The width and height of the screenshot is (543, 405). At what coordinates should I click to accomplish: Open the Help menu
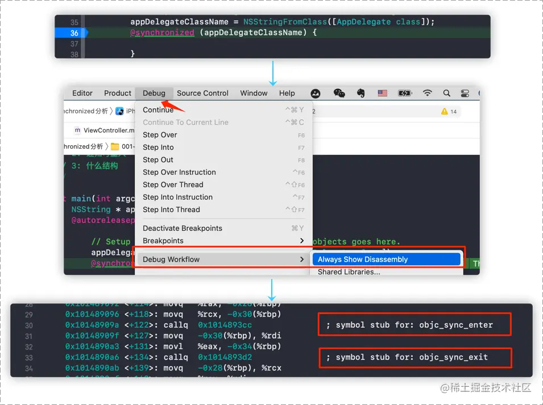click(x=287, y=93)
